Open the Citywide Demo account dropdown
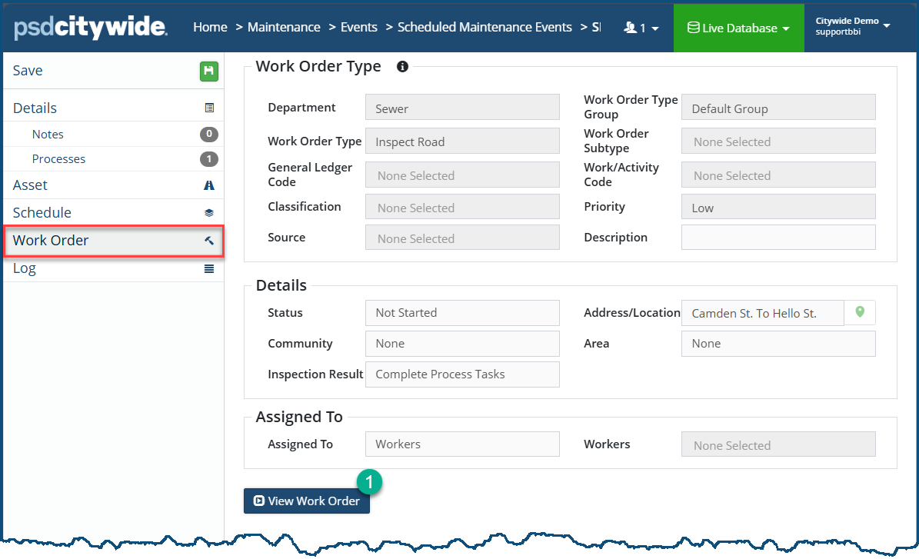Screen dimensions: 919x559 (x=852, y=26)
